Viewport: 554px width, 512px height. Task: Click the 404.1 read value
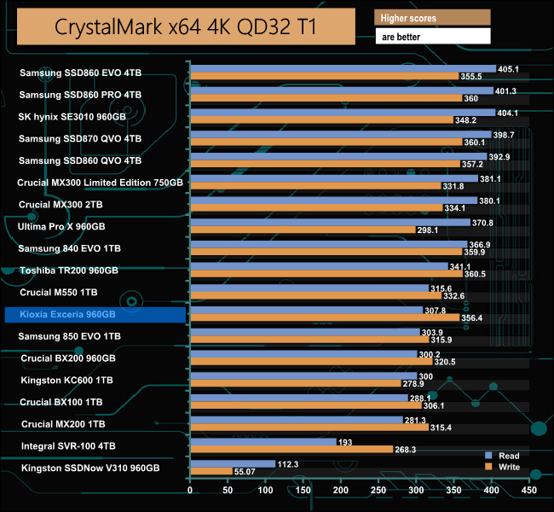click(507, 113)
